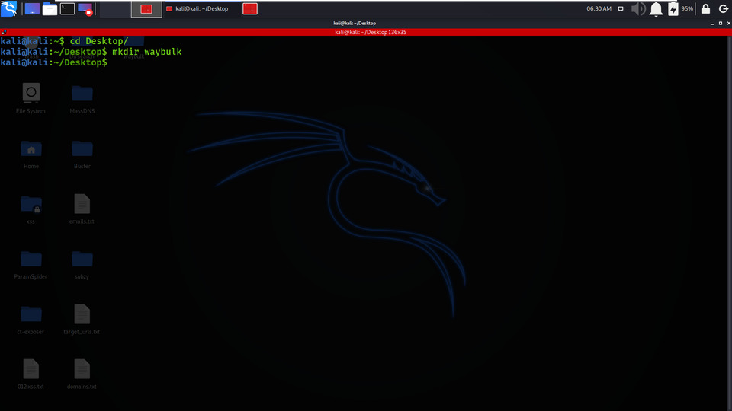
Task: Click the empty kali@kali:~/Desktop$ prompt line
Action: (53, 62)
